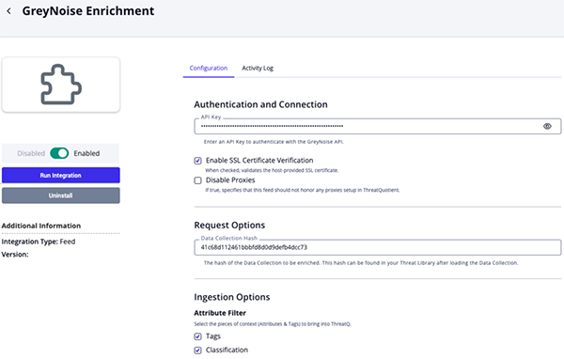
Task: Click the Additional Information heading
Action: (41, 226)
